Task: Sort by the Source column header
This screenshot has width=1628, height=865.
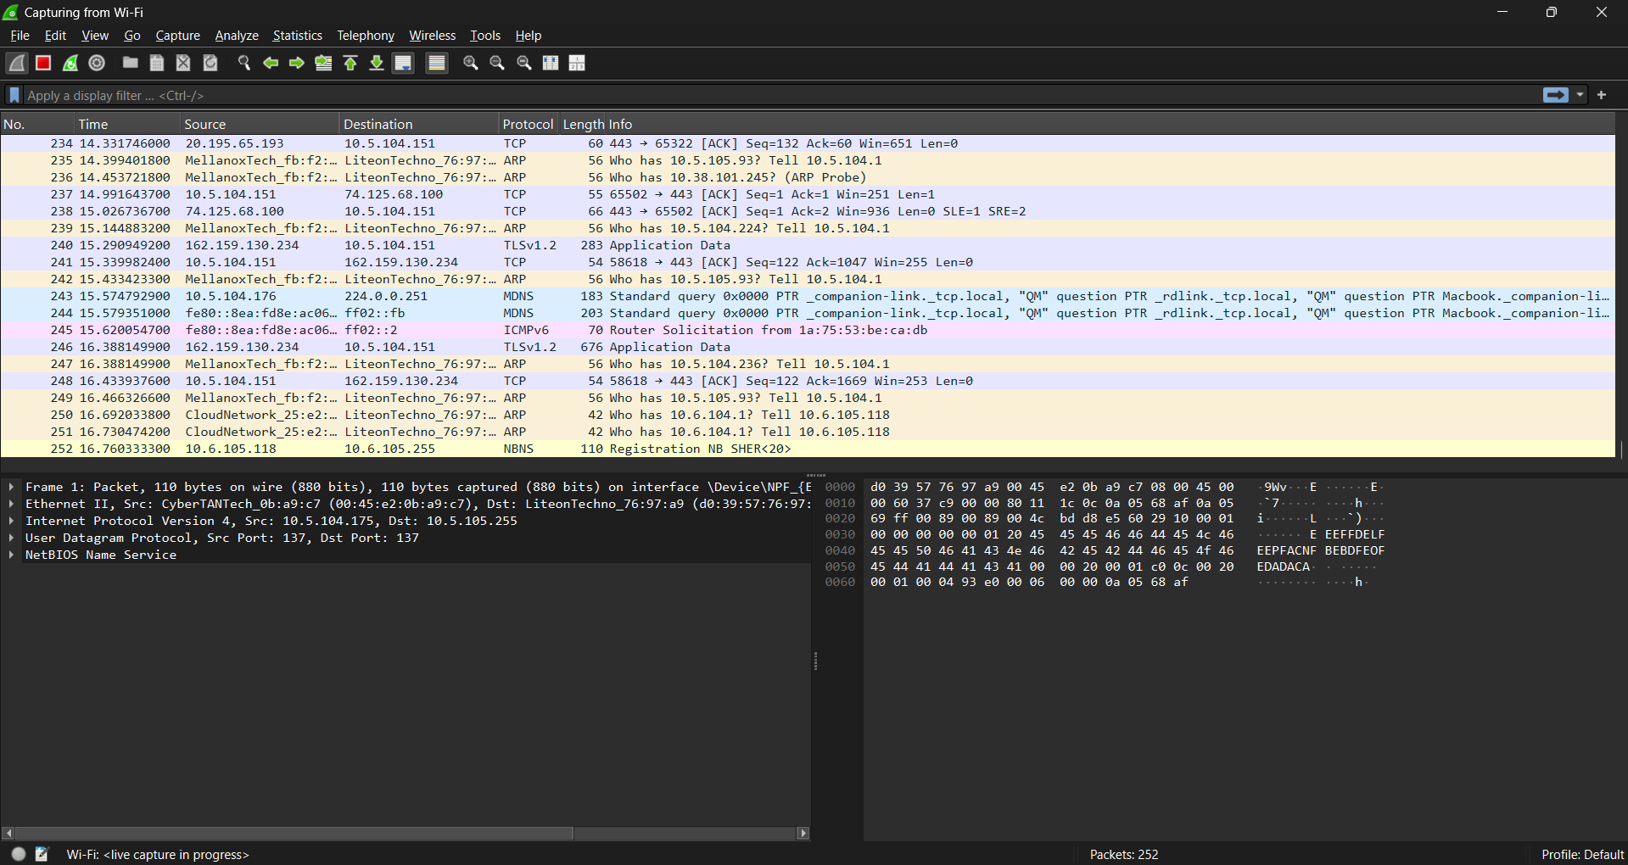Action: click(260, 124)
